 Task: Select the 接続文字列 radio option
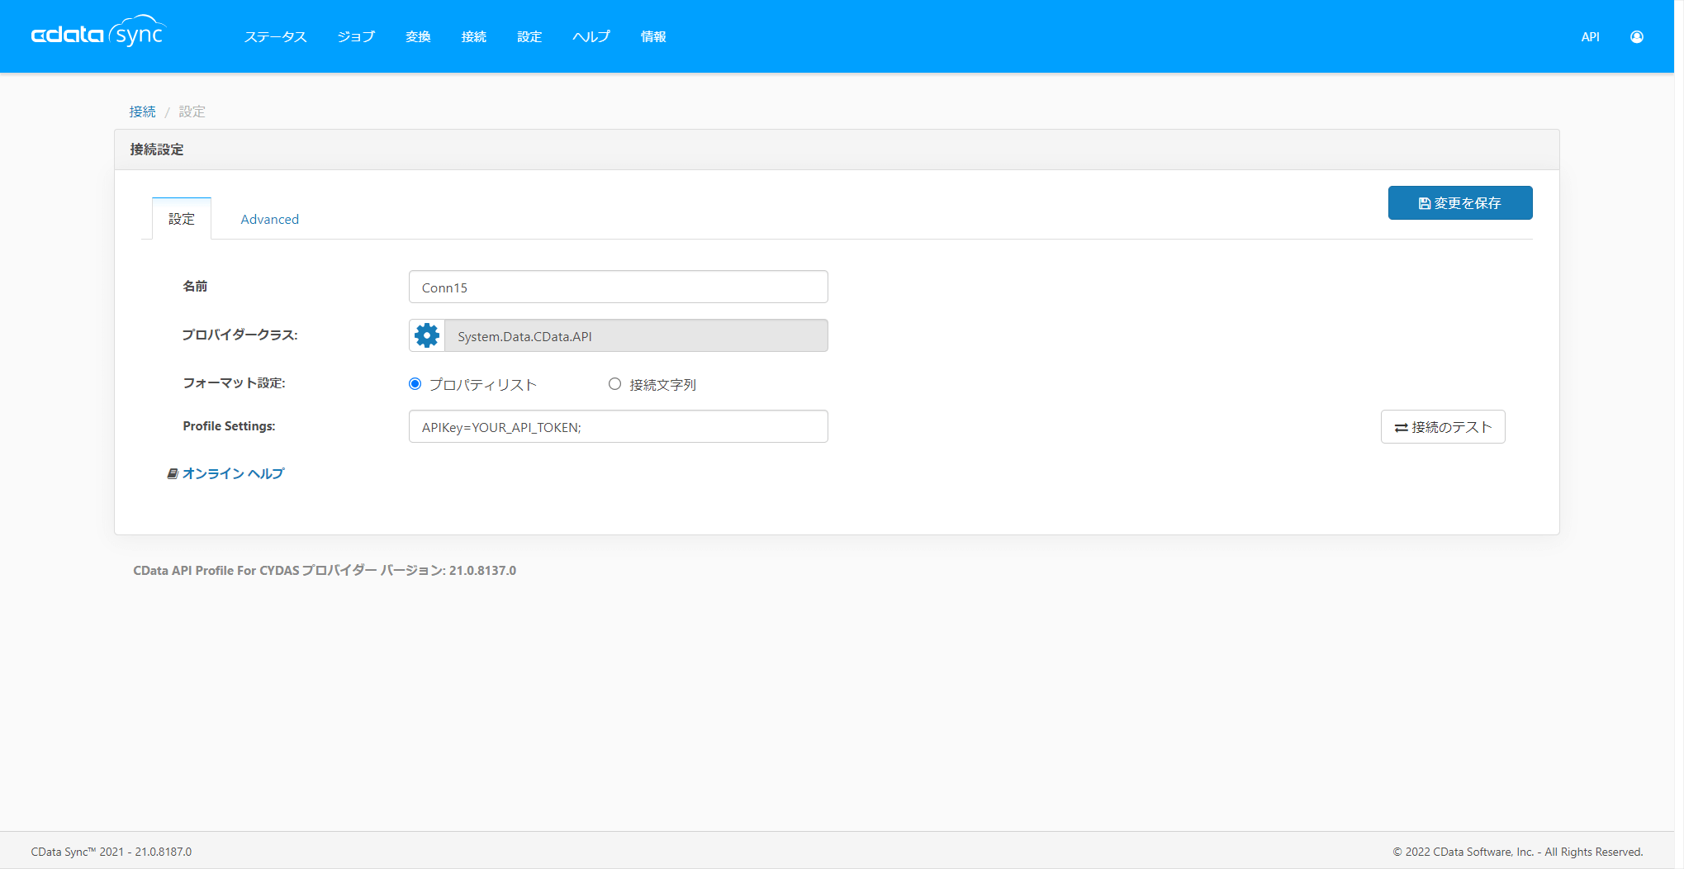pos(614,384)
